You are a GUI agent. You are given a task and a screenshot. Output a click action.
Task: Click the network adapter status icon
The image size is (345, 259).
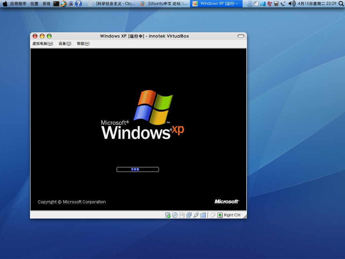[x=189, y=215]
